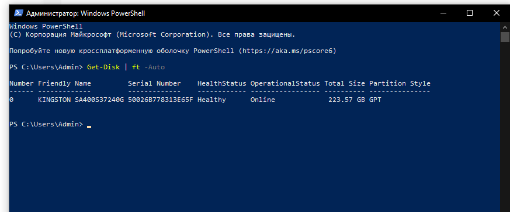510x212 pixels.
Task: Click the 'Serial Number' column header
Action: coord(154,83)
